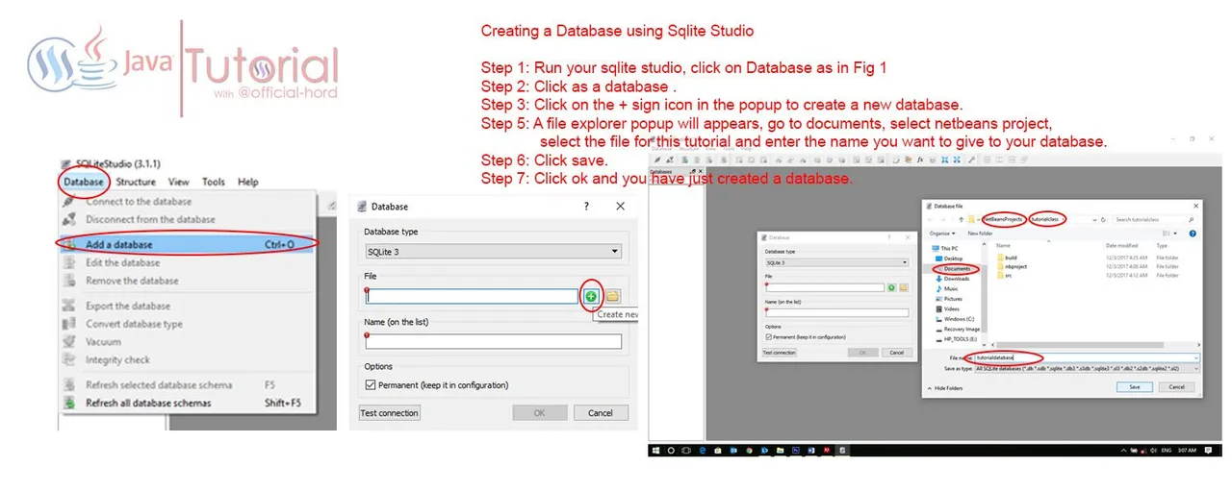The image size is (1232, 492).
Task: Choose Connect to the database entry
Action: [187, 202]
